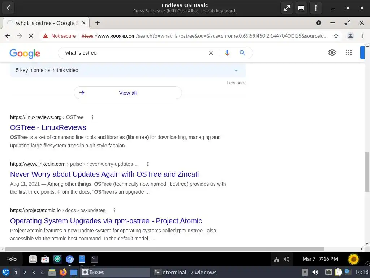Open the file manager from the host panel
The image size is (370, 278).
pyautogui.click(x=52, y=272)
